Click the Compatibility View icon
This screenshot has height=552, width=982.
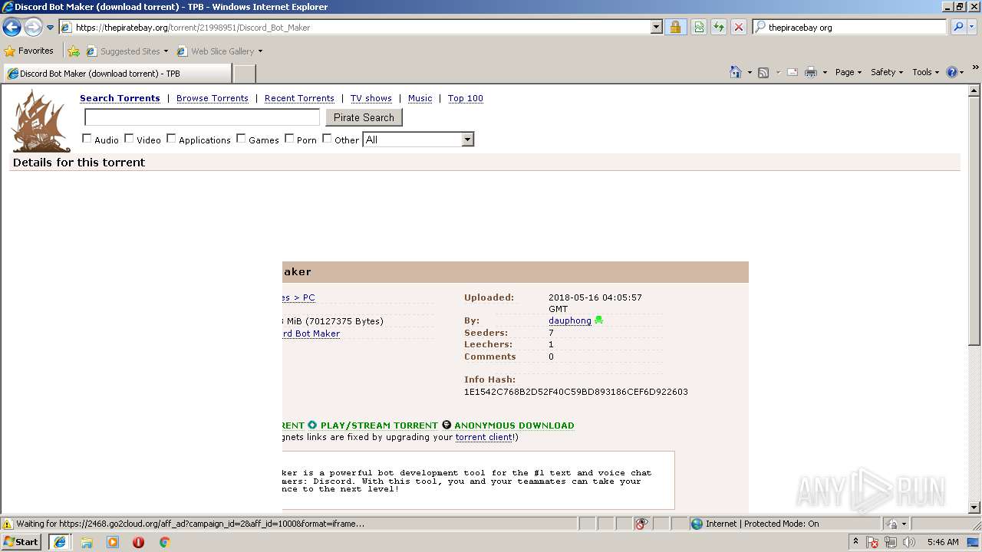click(699, 28)
